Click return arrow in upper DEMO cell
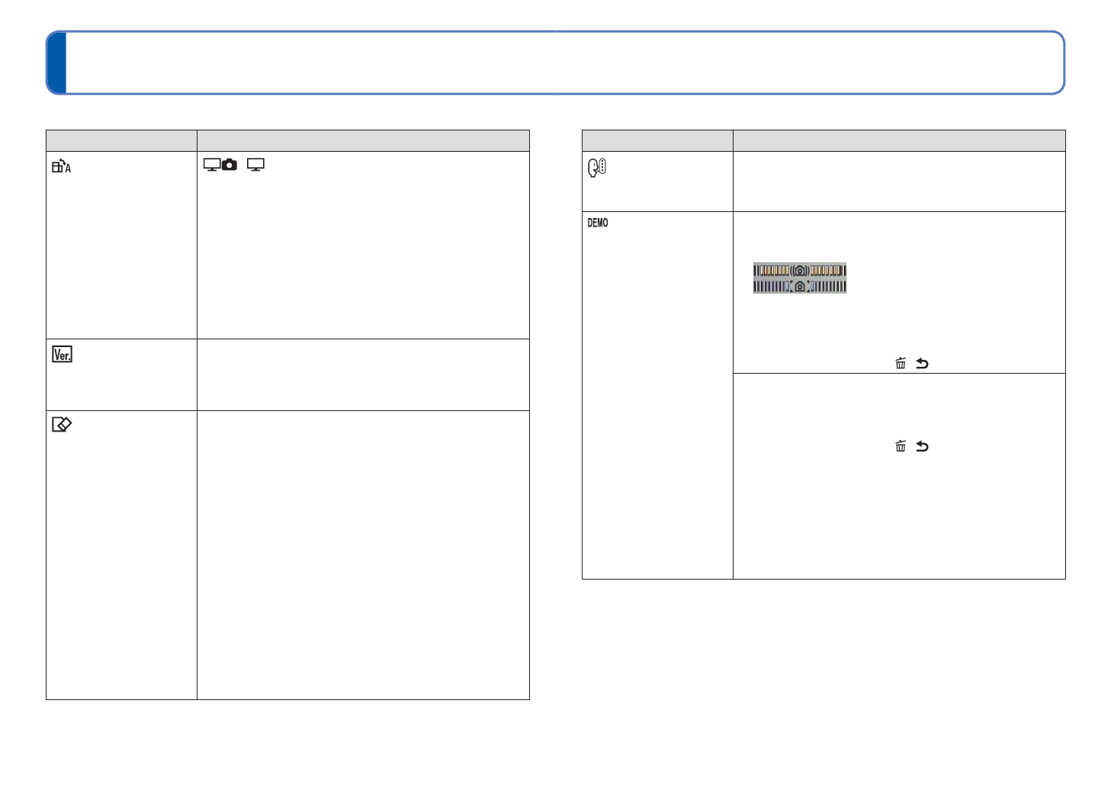 (922, 364)
